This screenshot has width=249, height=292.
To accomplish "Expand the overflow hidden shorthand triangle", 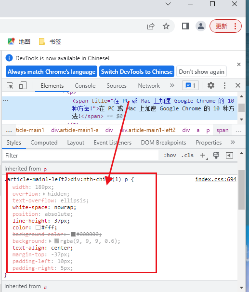I will click(44, 194).
